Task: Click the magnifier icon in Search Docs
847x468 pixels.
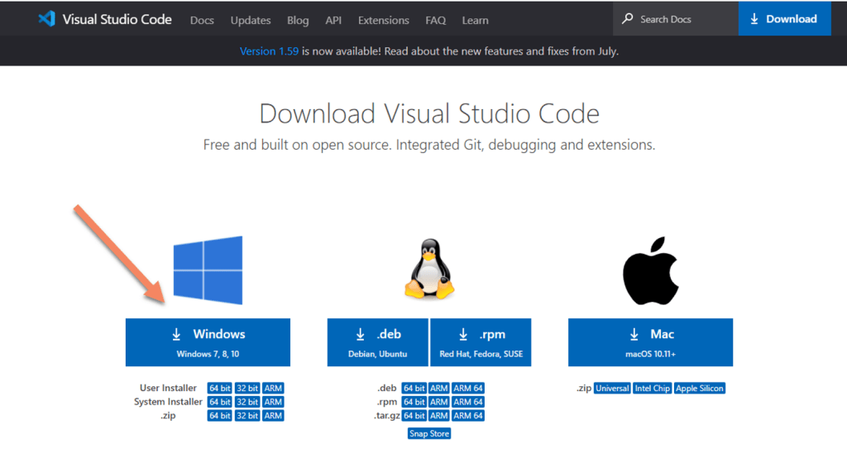Action: 628,19
